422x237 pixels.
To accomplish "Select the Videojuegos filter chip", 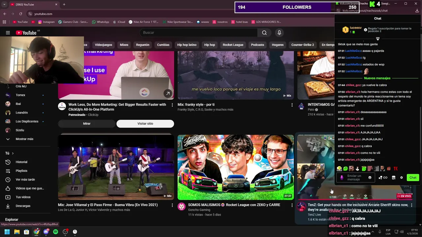I will point(104,45).
